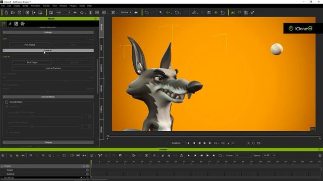Click the Modify panel scrollbar
Image resolution: width=323 pixels, height=181 pixels.
97,76
